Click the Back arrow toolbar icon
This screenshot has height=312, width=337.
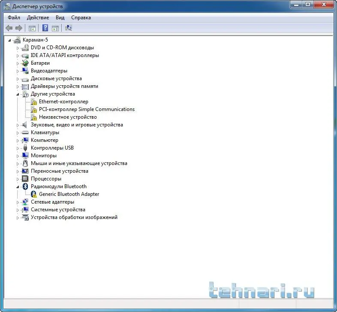pos(9,28)
